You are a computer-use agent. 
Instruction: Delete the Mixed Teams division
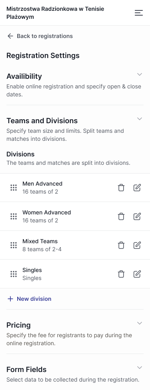click(x=121, y=245)
